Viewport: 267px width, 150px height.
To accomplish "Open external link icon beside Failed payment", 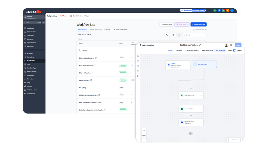I will (x=91, y=80).
